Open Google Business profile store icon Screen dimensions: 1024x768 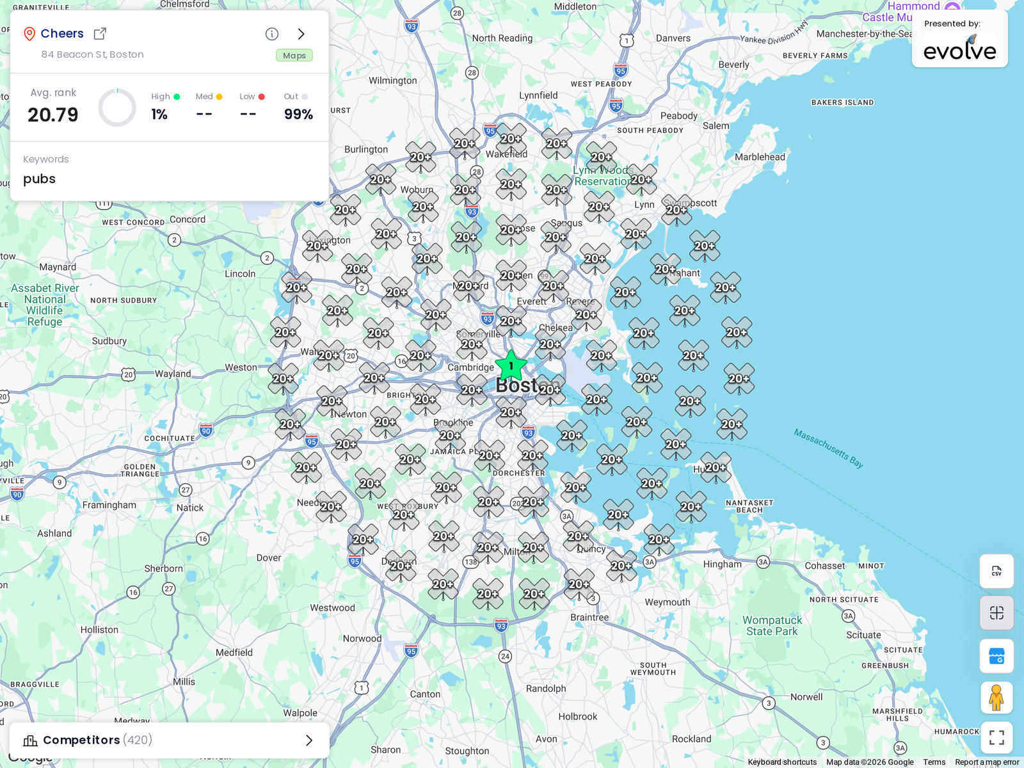click(x=996, y=656)
